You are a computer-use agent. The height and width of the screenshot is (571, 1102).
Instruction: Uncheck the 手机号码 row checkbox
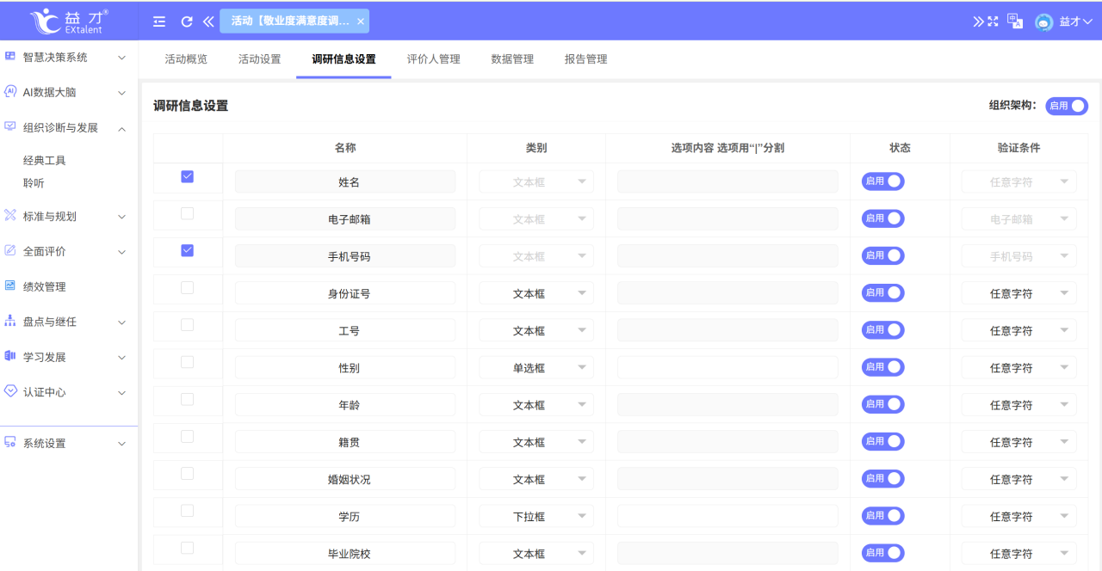pos(187,250)
